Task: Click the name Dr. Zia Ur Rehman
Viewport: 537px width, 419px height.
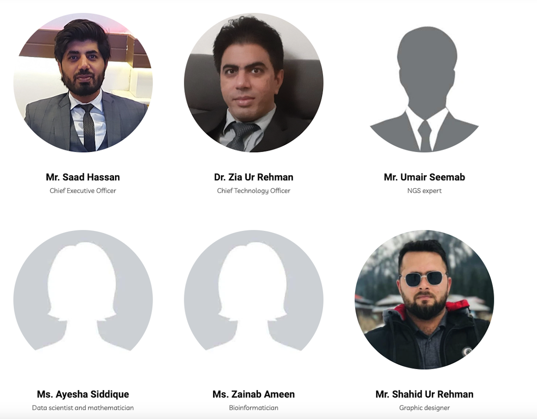Action: [x=254, y=177]
